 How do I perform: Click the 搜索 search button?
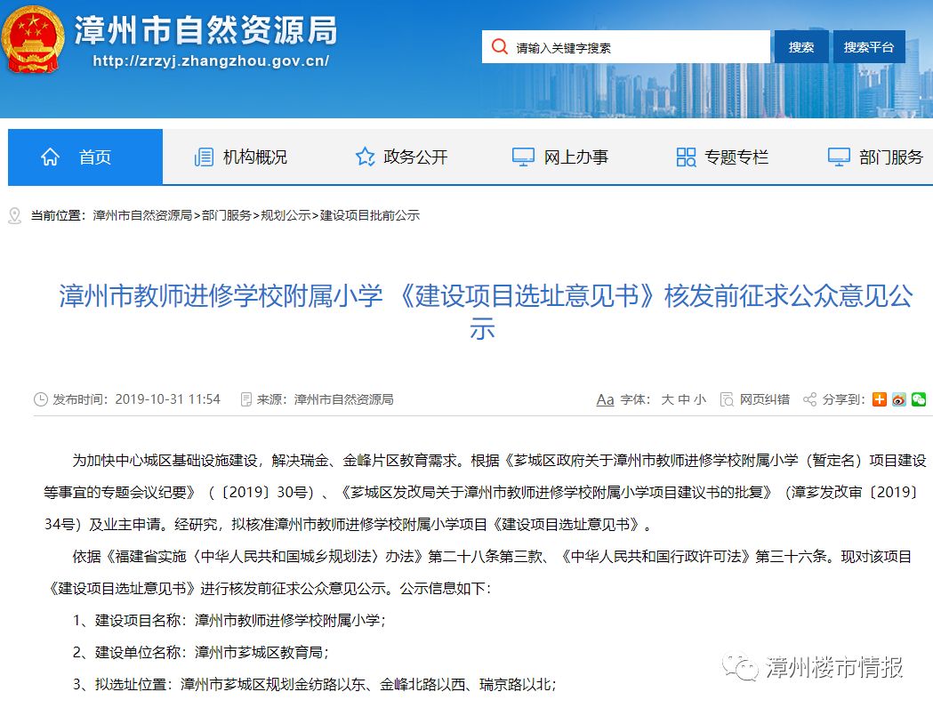[x=800, y=46]
